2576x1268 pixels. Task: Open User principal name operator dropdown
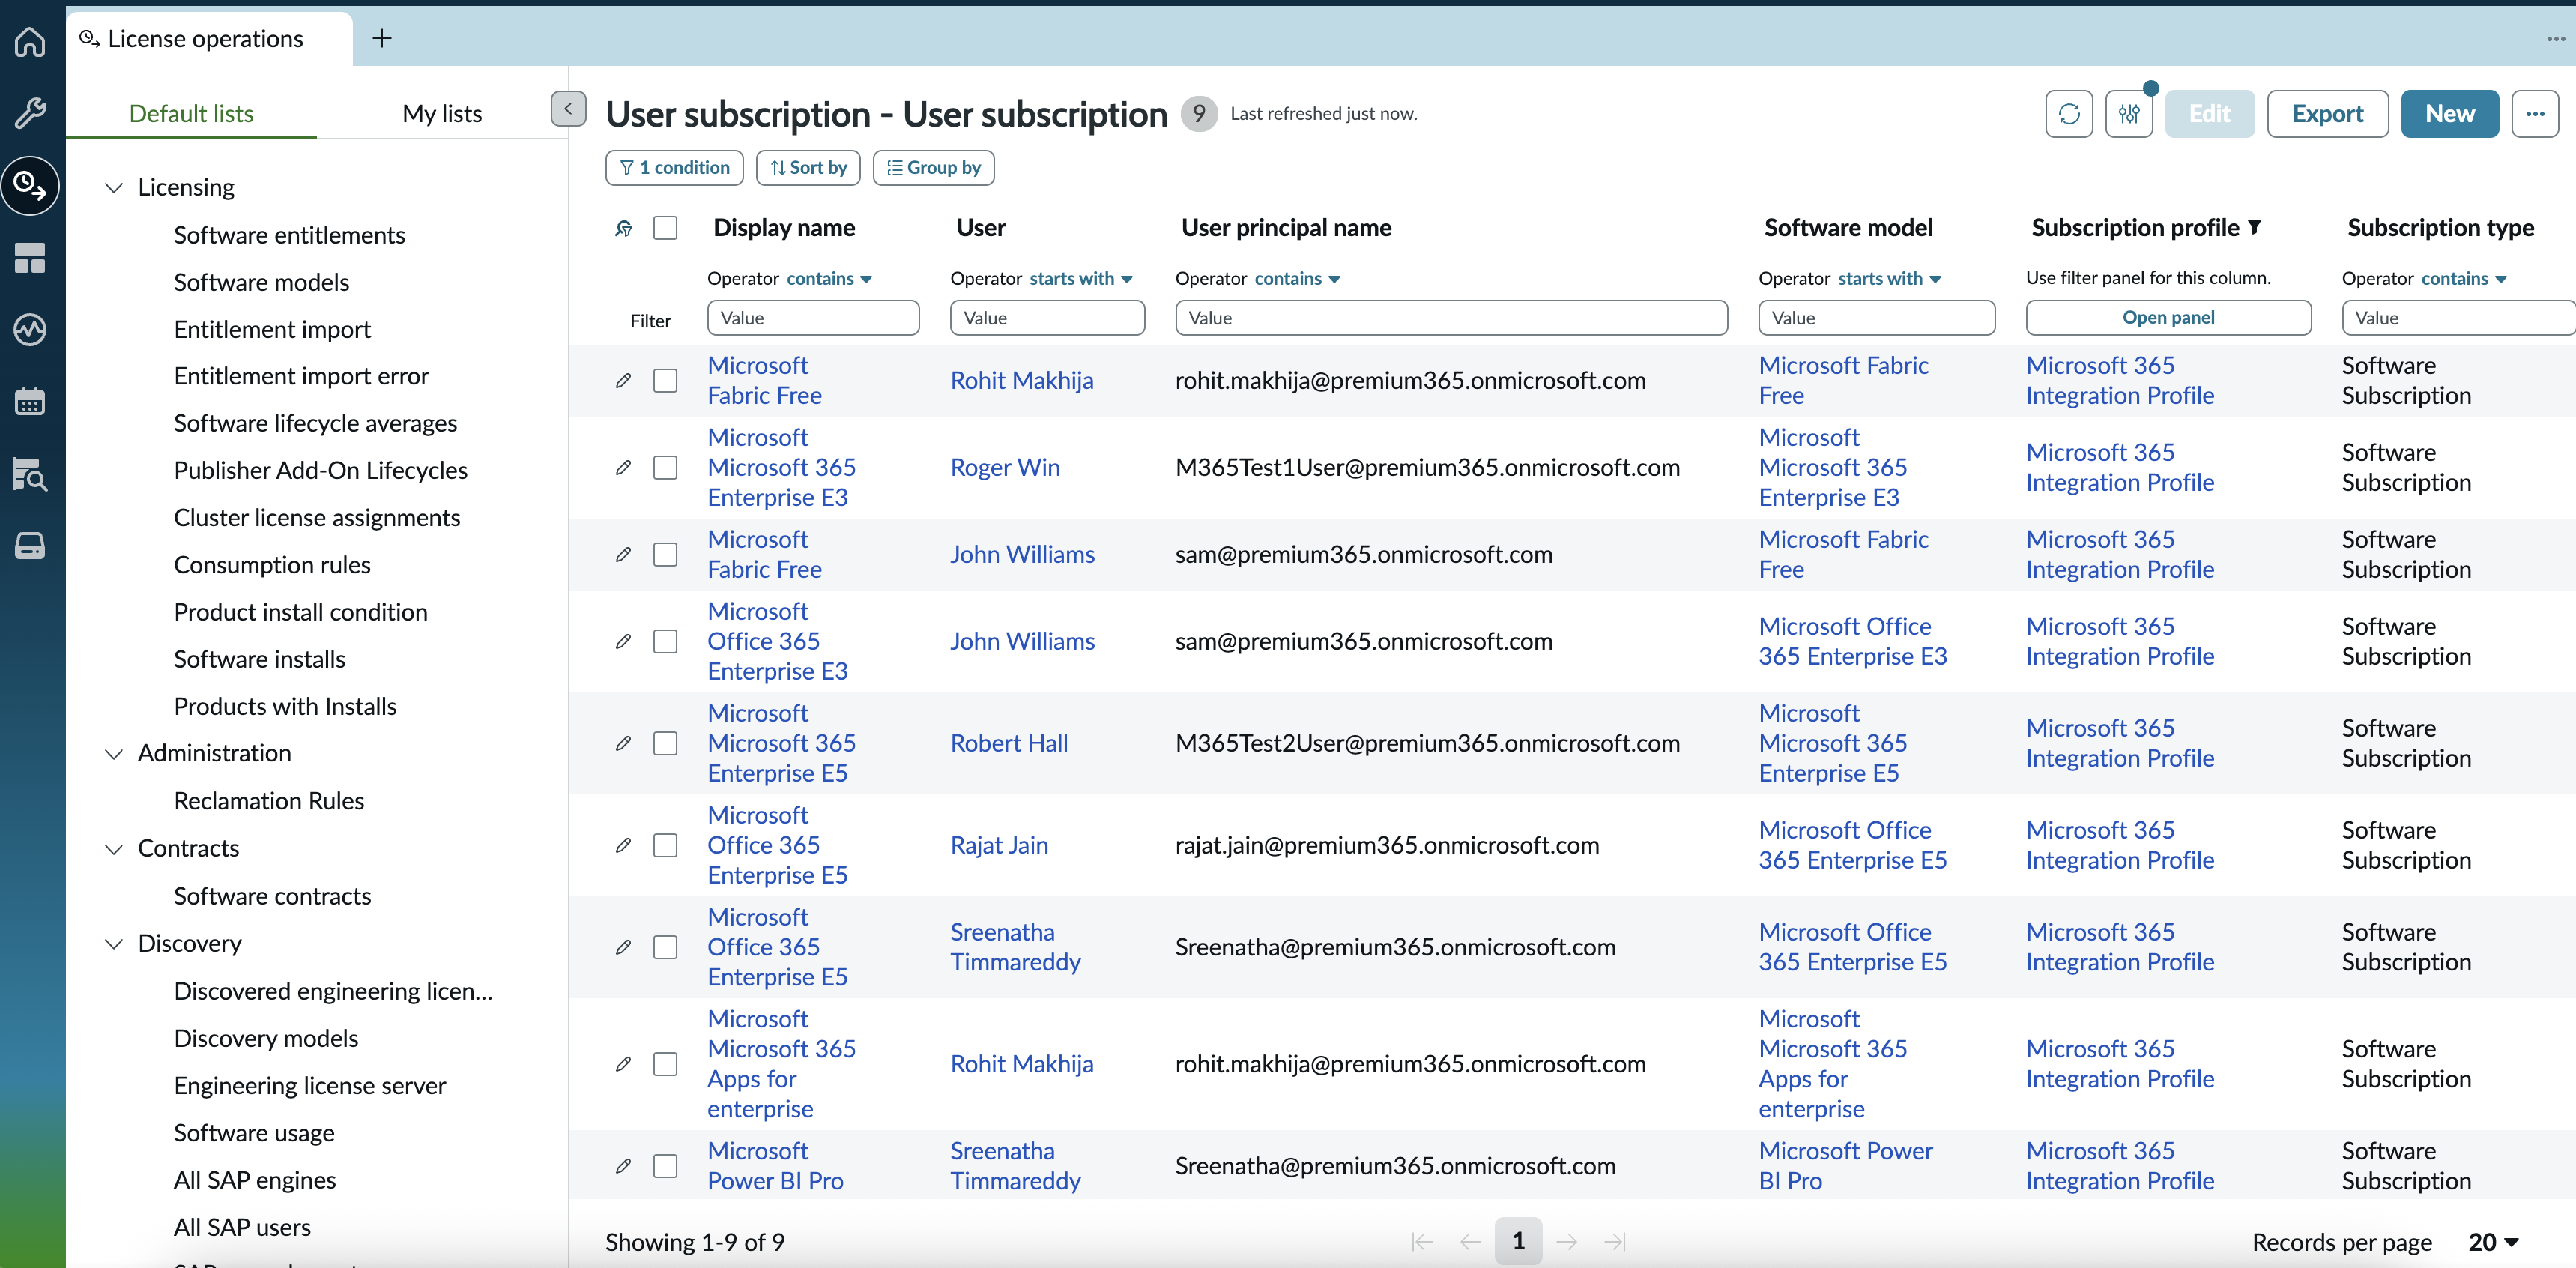coord(1297,278)
